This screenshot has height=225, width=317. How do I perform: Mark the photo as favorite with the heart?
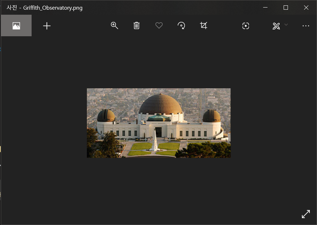159,25
